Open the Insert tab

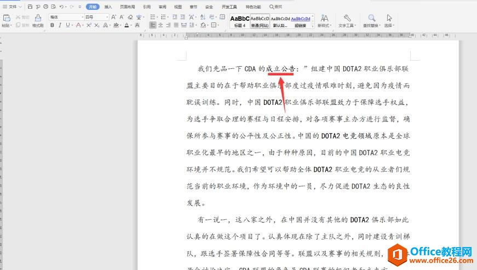[x=108, y=7]
